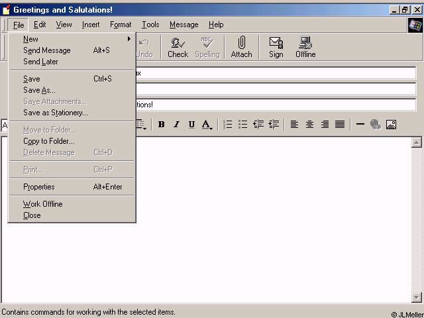Toggle Underline formatting
Viewport: 424px width, 318px height.
(x=191, y=125)
